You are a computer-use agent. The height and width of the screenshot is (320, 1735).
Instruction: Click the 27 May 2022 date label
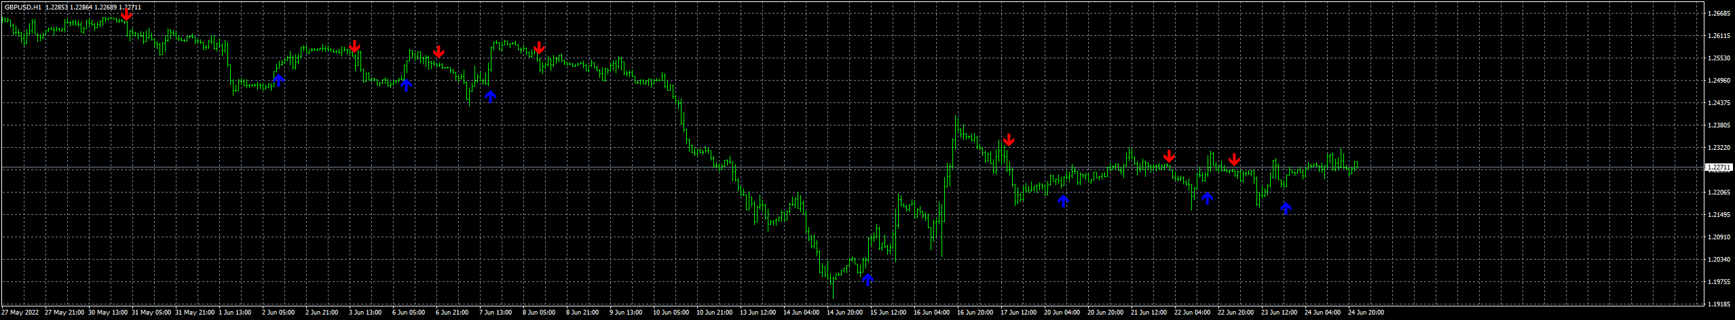pos(20,313)
